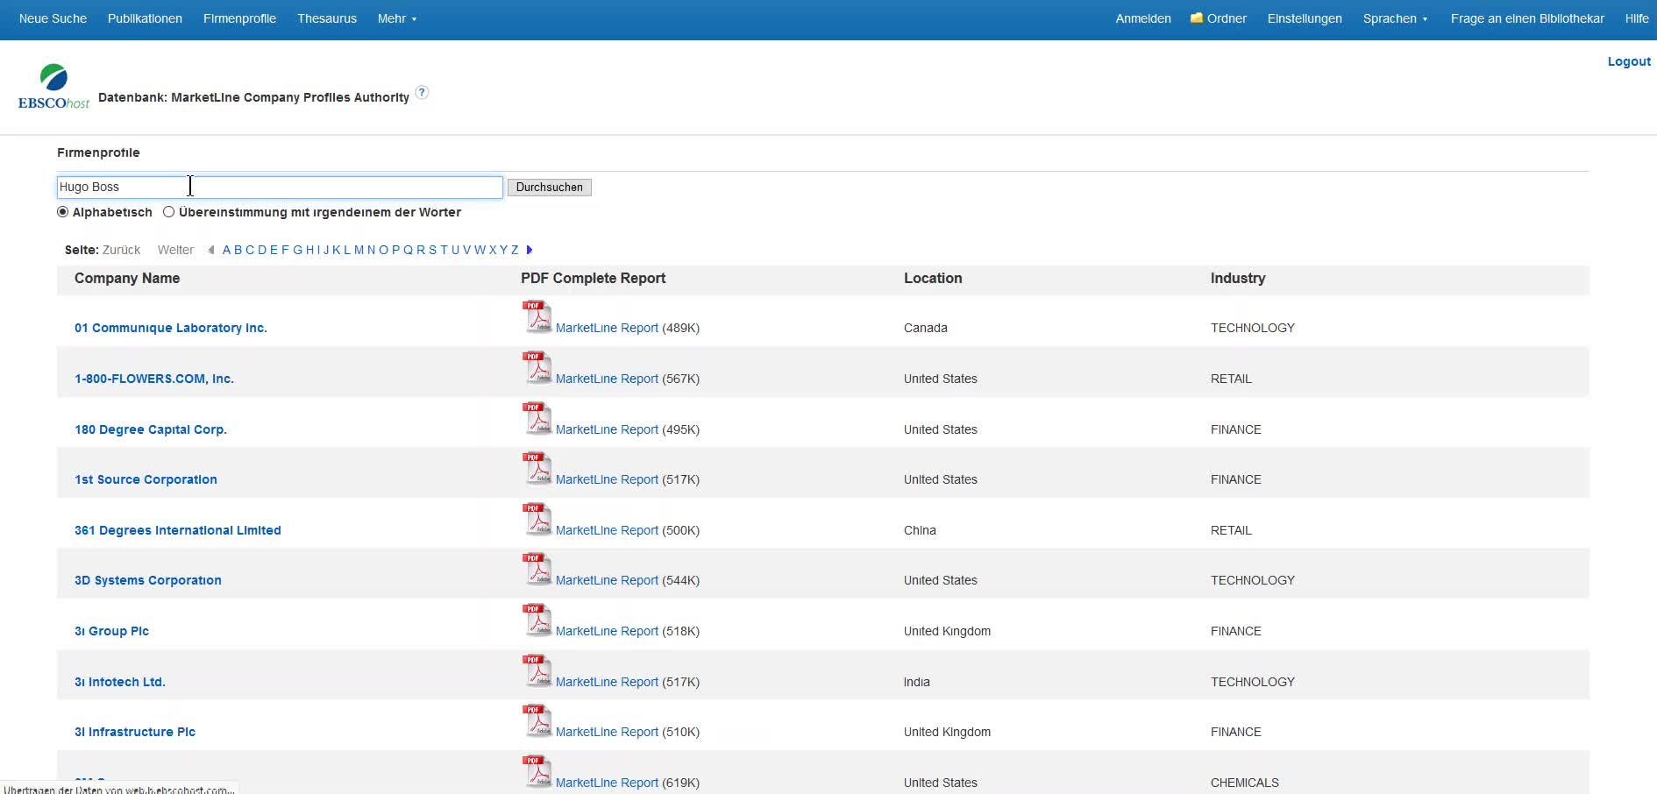
Task: Click the Durchsuchen button
Action: (550, 187)
